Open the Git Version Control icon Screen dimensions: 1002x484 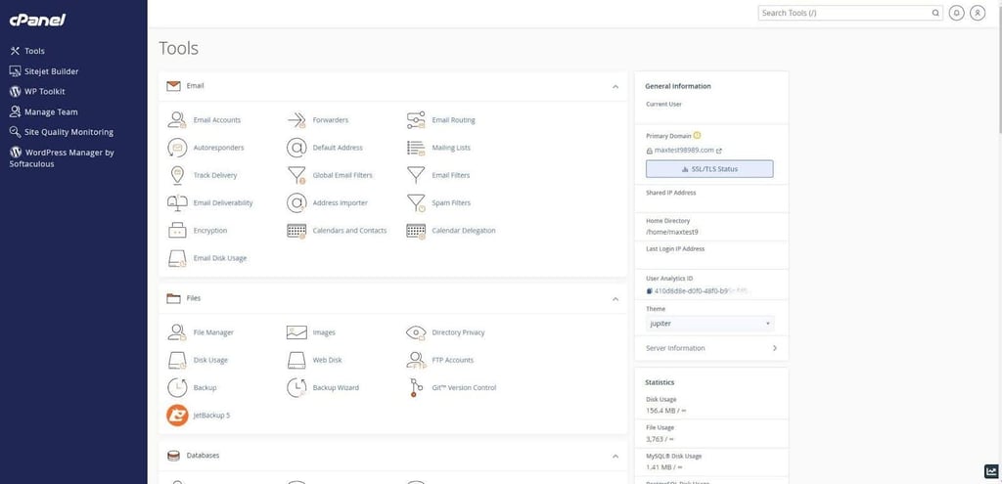tap(416, 387)
